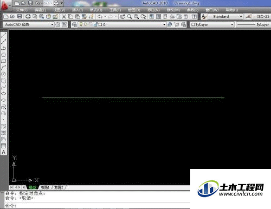Open the Text Style manager icon
The image size is (271, 209).
204,17
